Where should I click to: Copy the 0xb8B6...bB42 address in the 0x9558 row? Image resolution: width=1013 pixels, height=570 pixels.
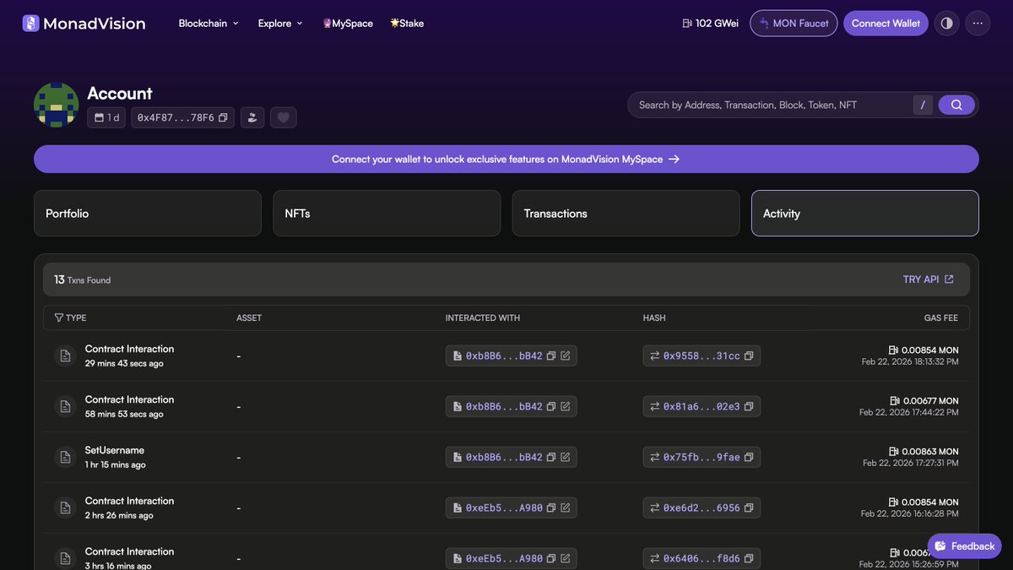[551, 356]
